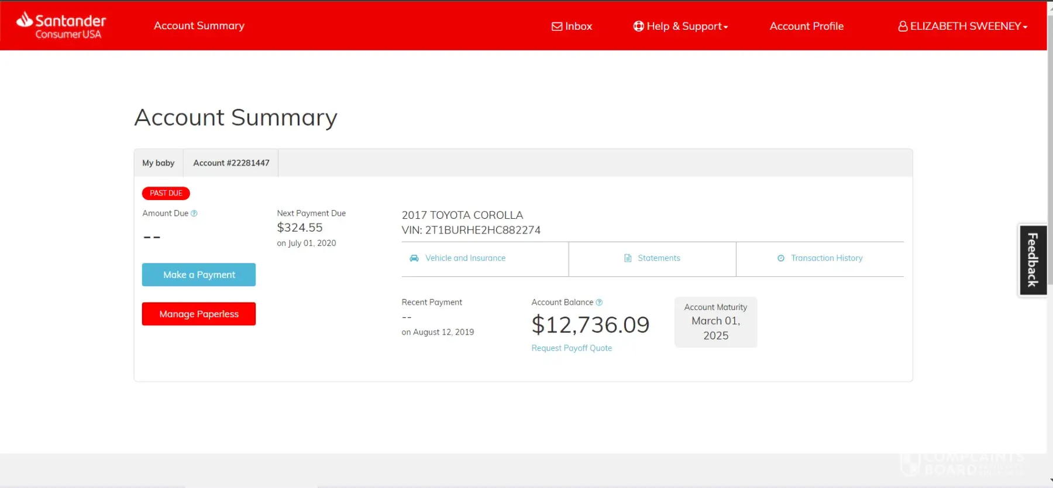
Task: Click the $324.55 next payment amount
Action: tap(300, 228)
